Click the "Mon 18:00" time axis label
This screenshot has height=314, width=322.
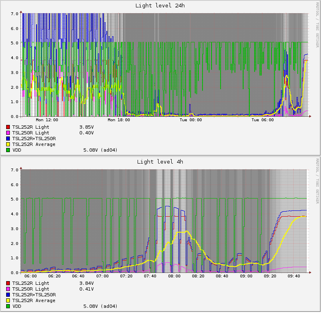pos(118,120)
